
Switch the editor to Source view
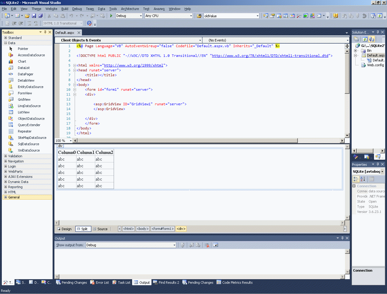point(100,229)
